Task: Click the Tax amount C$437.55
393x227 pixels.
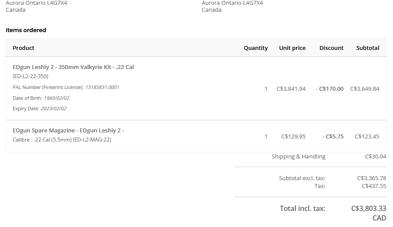Action: pos(374,186)
